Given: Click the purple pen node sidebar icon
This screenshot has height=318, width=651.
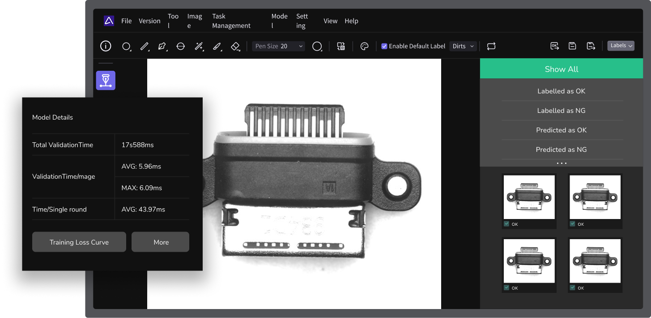Looking at the screenshot, I should [106, 80].
